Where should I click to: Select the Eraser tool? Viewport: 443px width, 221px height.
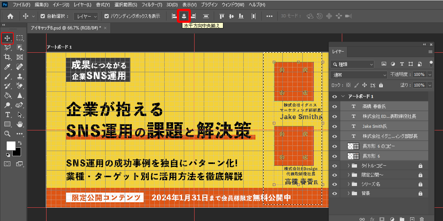pyautogui.click(x=20, y=86)
